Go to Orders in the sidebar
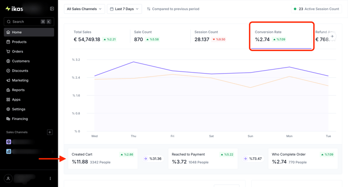 [29, 51]
